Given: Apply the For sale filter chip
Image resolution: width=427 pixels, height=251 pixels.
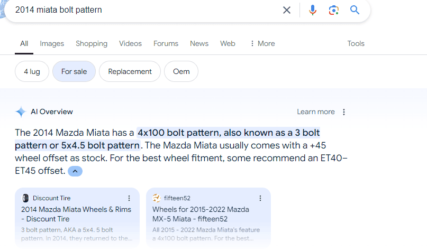Looking at the screenshot, I should click(x=74, y=71).
